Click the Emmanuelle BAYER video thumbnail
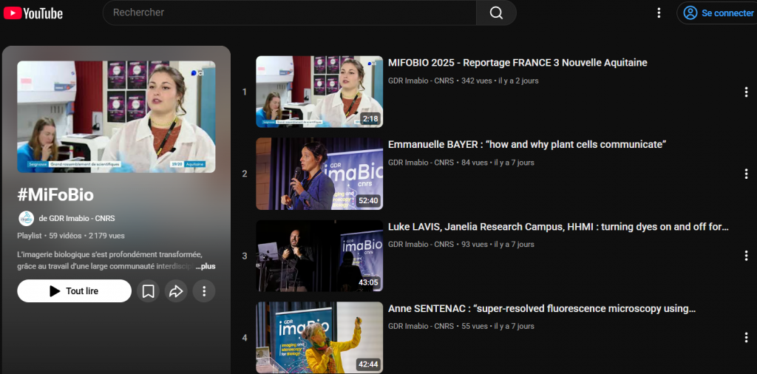The height and width of the screenshot is (374, 757). click(x=319, y=174)
